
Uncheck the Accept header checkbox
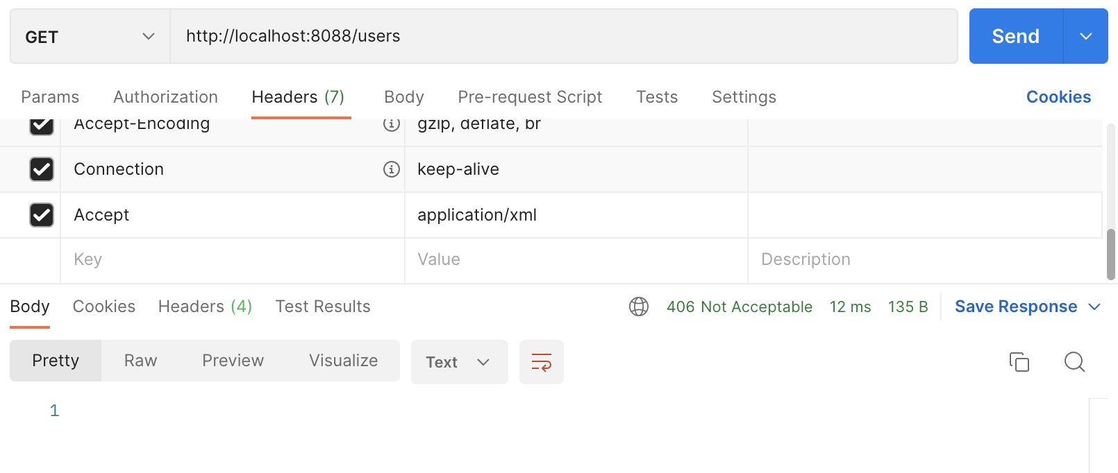(42, 215)
